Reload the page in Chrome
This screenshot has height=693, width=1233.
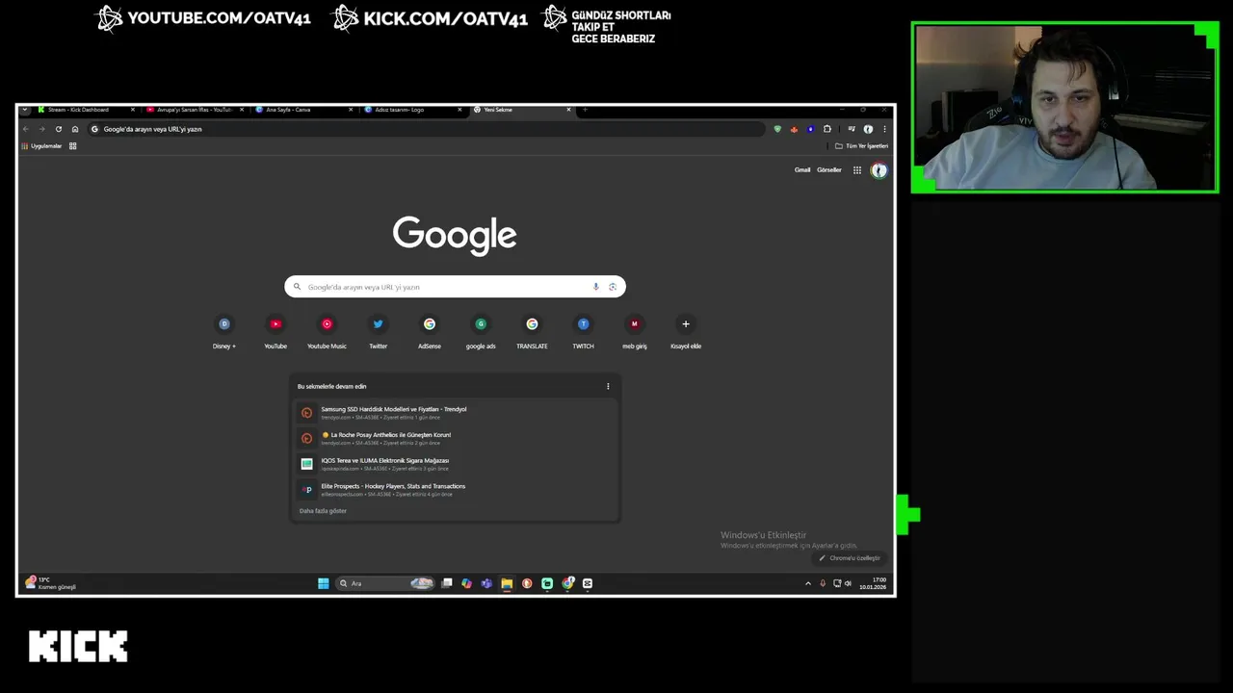[59, 129]
